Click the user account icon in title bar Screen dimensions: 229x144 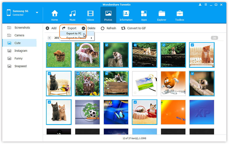200,5
